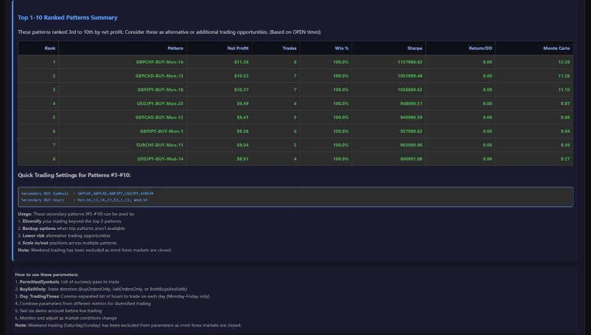Click net profit value $9.04
Image resolution: width=591 pixels, height=335 pixels.
[243, 145]
